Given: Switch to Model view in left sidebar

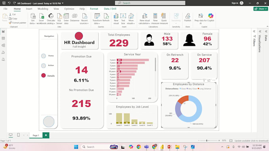Looking at the screenshot, I should [3, 45].
